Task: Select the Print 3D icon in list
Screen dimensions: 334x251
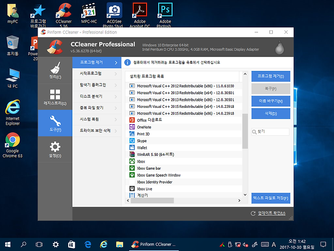Action: pos(132,134)
